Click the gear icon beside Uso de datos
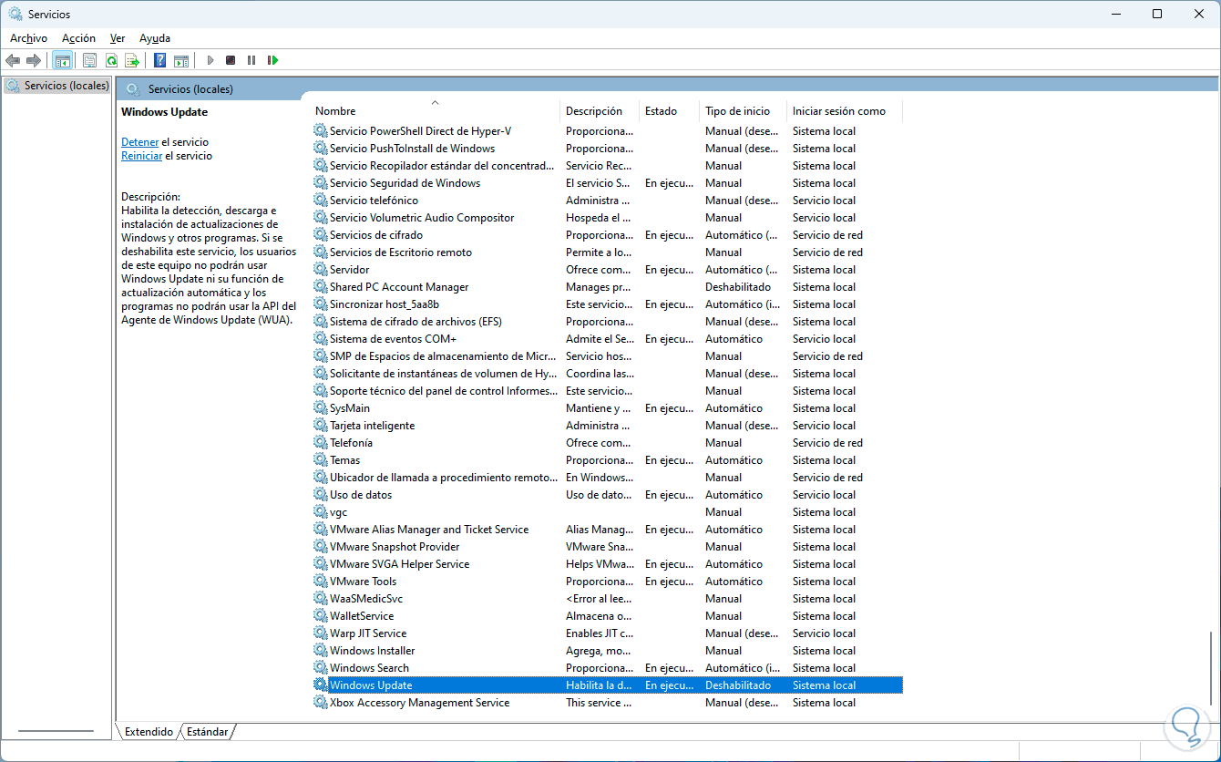Screen dimensions: 1221x762 320,495
